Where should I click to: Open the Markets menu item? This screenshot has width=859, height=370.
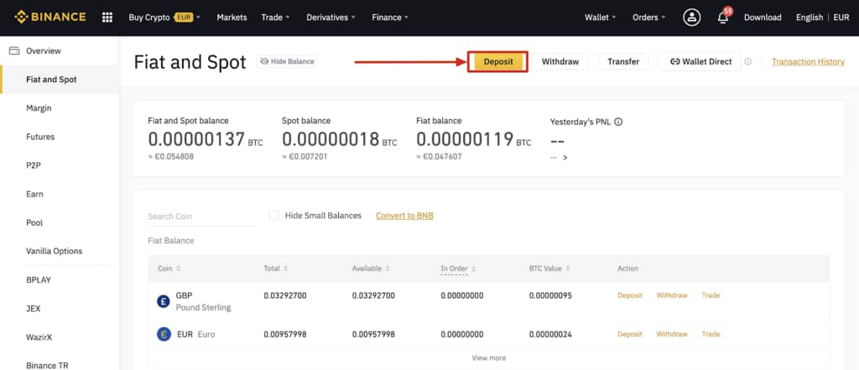[x=232, y=17]
